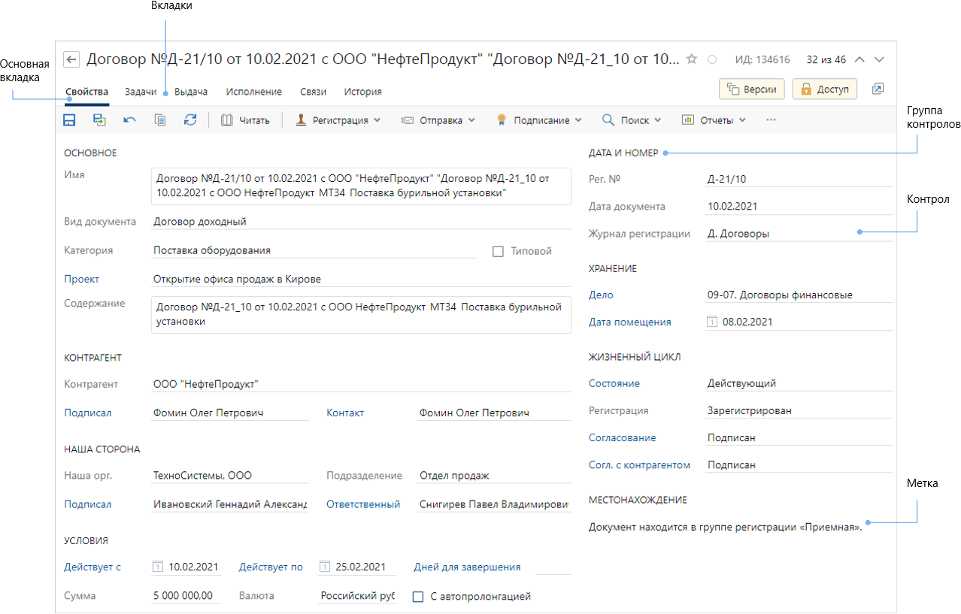Screen dimensions: 961x614
Task: Mark document as favorite with star
Action: pos(692,59)
